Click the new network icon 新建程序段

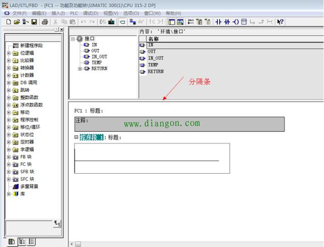tap(31, 45)
